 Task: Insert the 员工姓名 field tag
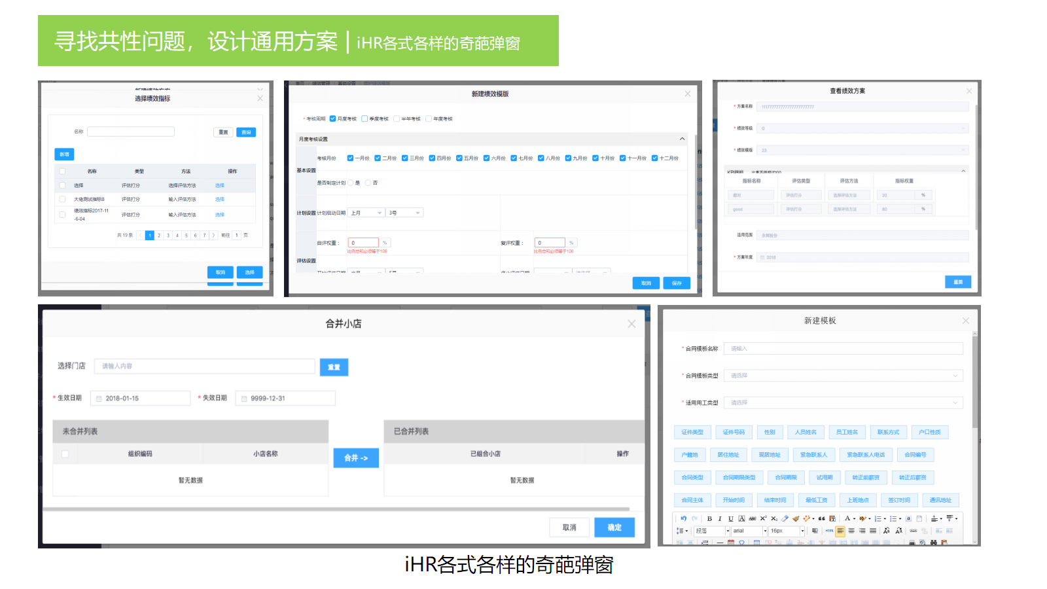tap(847, 432)
